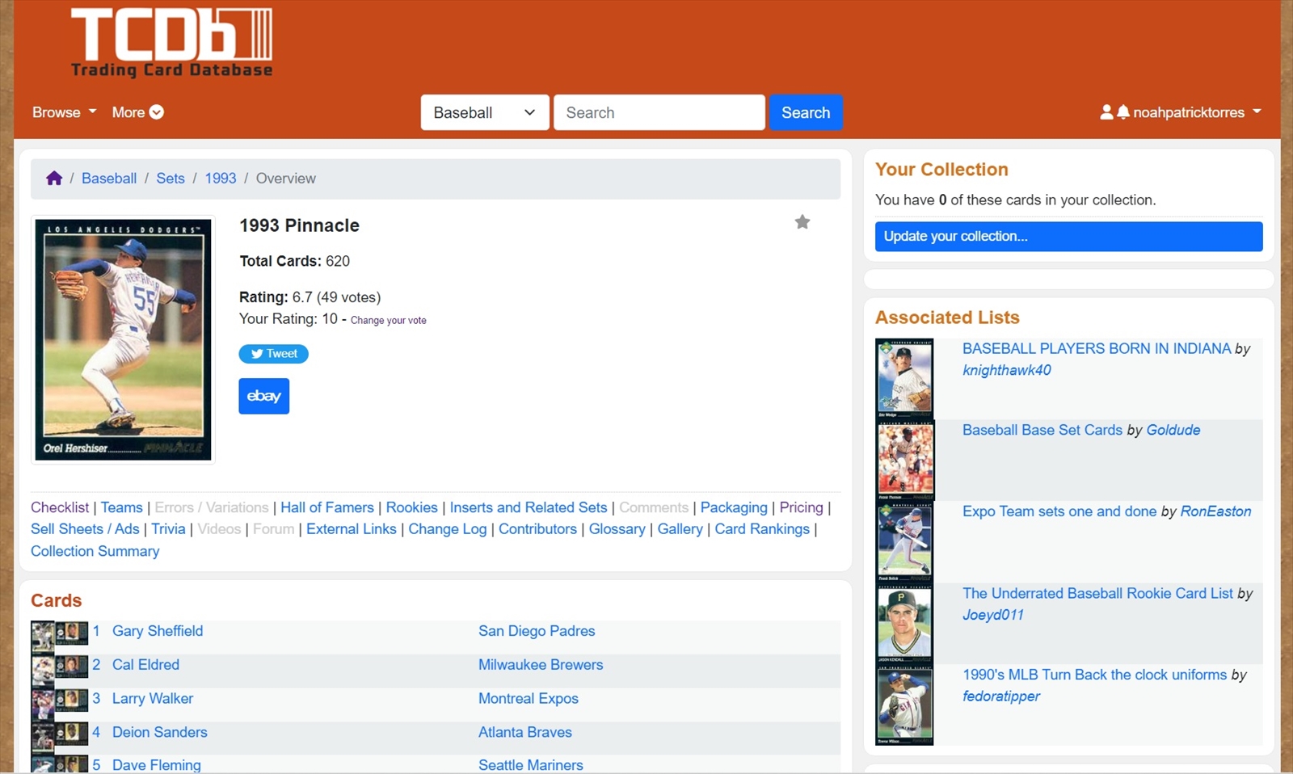Screen dimensions: 1293x774
Task: Click the blue Search button
Action: click(x=806, y=112)
